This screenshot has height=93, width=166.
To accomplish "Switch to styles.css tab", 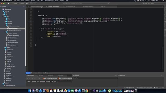I will 103,6.
